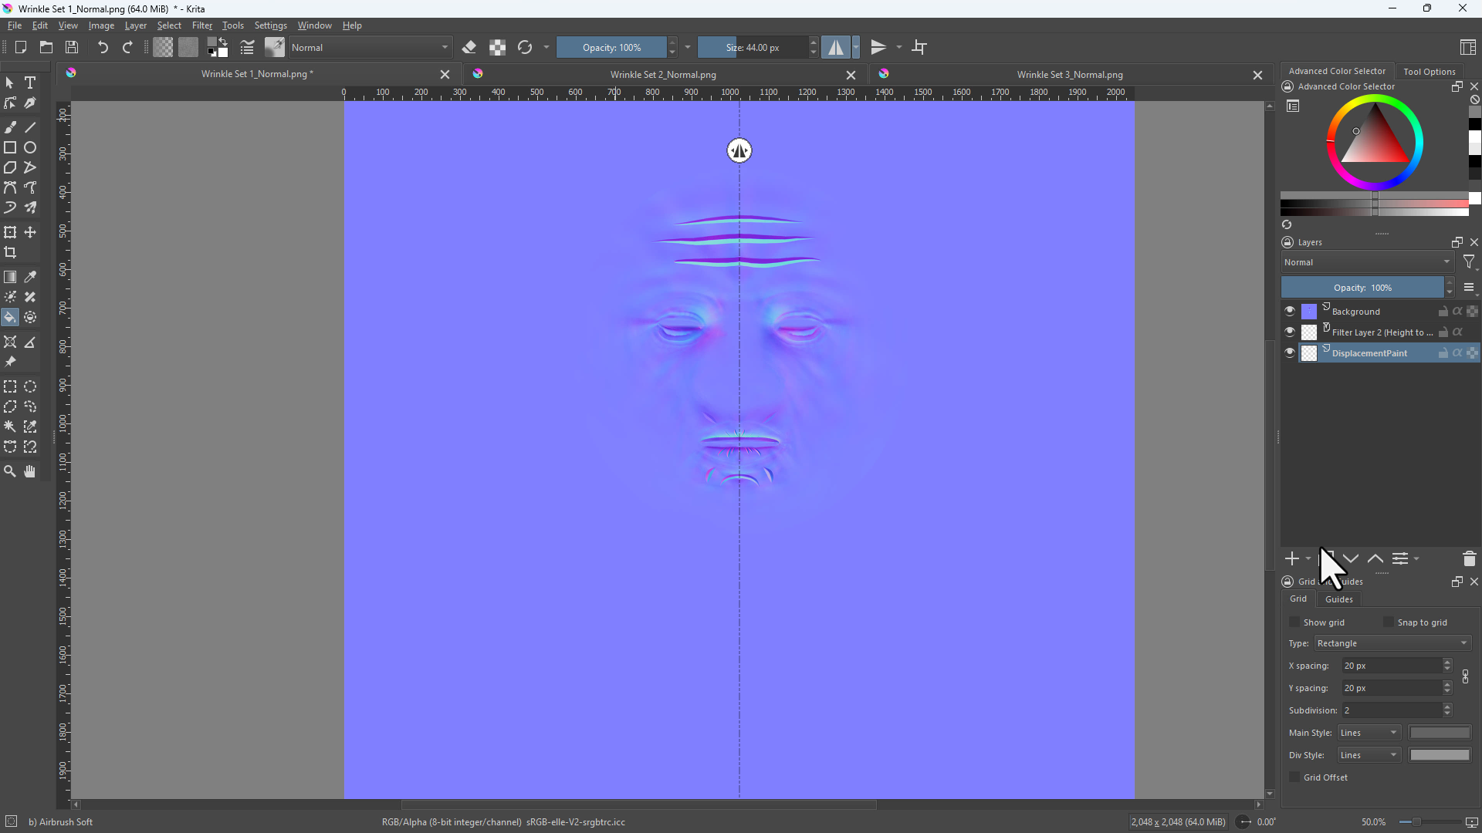
Task: Select the Zoom tool
Action: point(10,471)
